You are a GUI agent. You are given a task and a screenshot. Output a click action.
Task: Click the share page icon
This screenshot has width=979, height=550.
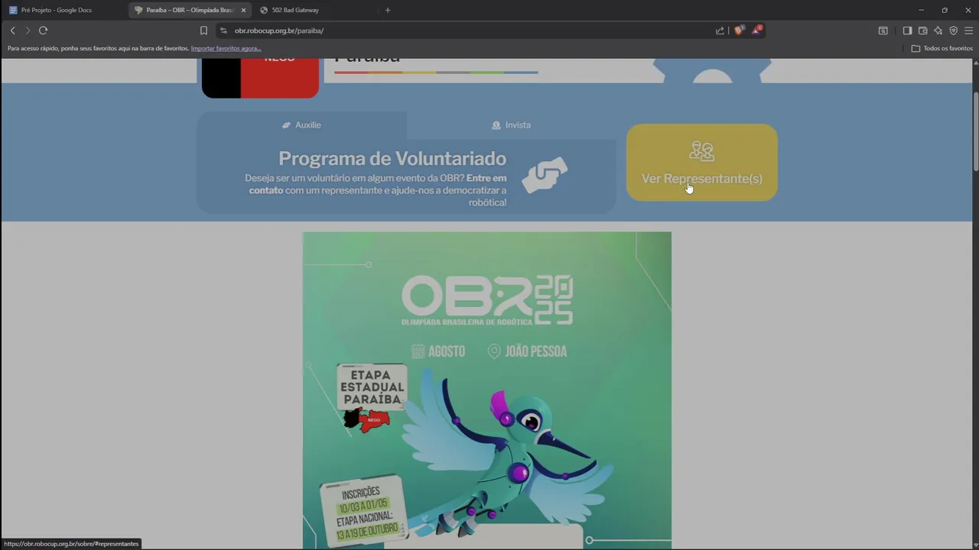[x=720, y=31]
